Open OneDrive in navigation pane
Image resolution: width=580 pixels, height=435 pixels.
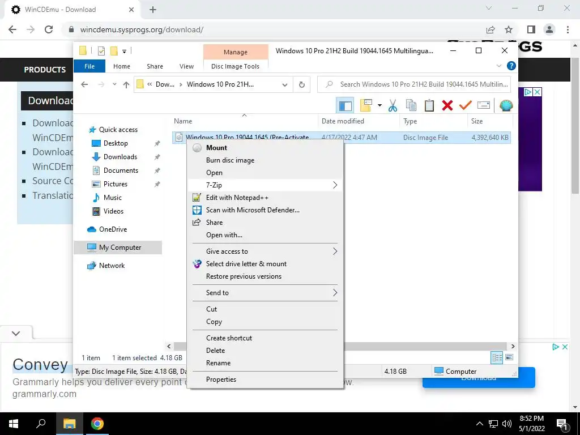(x=113, y=229)
